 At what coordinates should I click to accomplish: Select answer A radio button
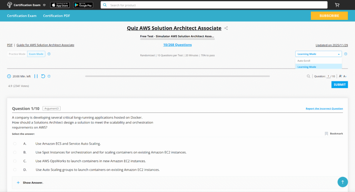pyautogui.click(x=15, y=144)
